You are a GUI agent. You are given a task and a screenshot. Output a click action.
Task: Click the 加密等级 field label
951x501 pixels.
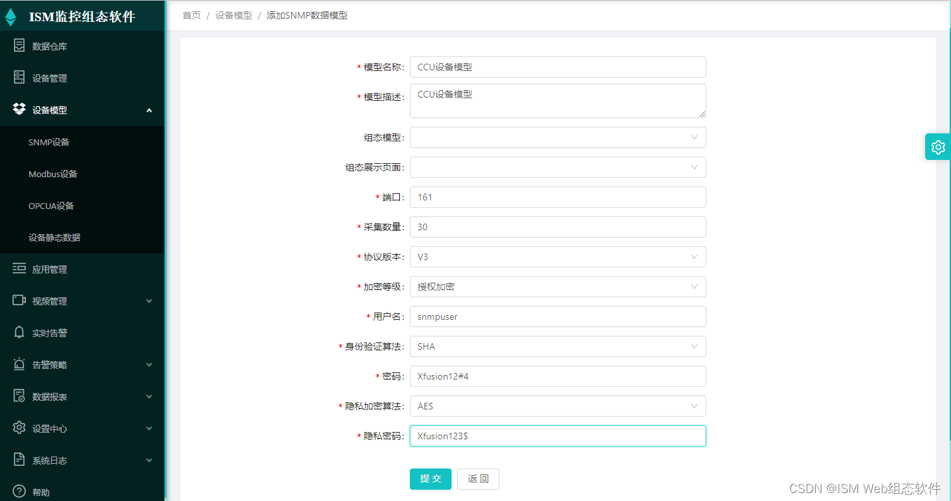pyautogui.click(x=383, y=287)
